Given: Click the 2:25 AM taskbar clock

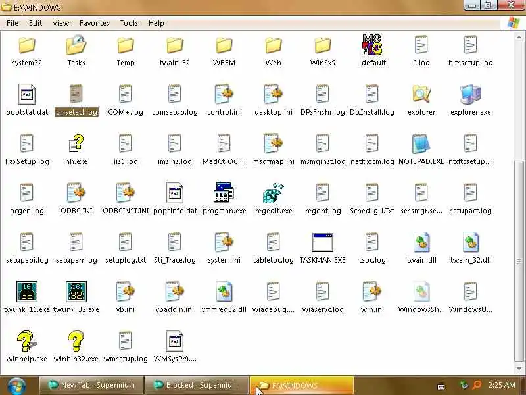Looking at the screenshot, I should click(502, 385).
